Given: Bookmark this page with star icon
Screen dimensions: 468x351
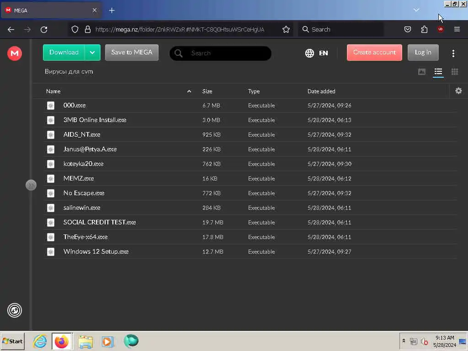Looking at the screenshot, I should click(x=286, y=30).
